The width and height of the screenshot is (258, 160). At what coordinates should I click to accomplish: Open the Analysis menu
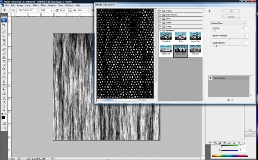tap(52, 5)
